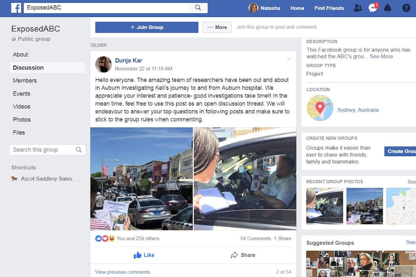Open the More options dropdown
Screen dimensions: 416x277
(217, 27)
